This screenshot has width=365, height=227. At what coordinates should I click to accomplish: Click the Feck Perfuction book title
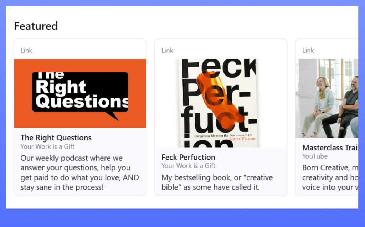tap(188, 157)
